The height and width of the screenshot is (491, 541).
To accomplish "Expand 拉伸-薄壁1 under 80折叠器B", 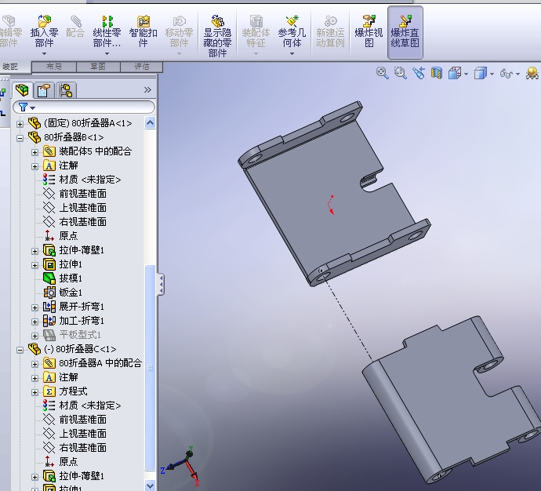I will click(x=34, y=251).
